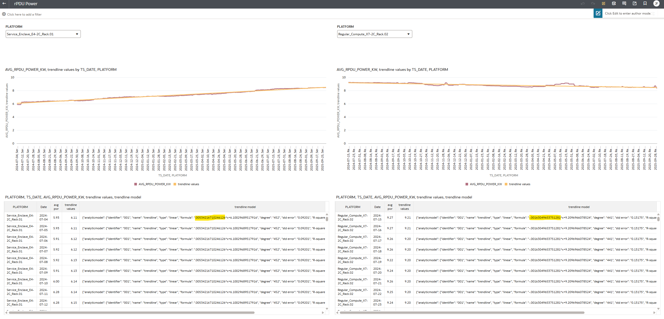Click the right table's scroll down arrow
664x319 pixels.
pos(658,309)
